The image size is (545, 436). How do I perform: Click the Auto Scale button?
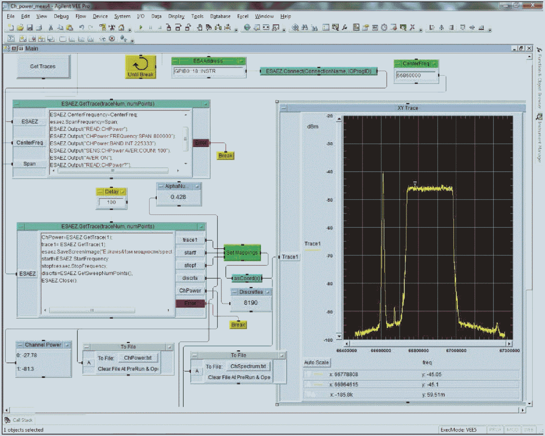(316, 363)
